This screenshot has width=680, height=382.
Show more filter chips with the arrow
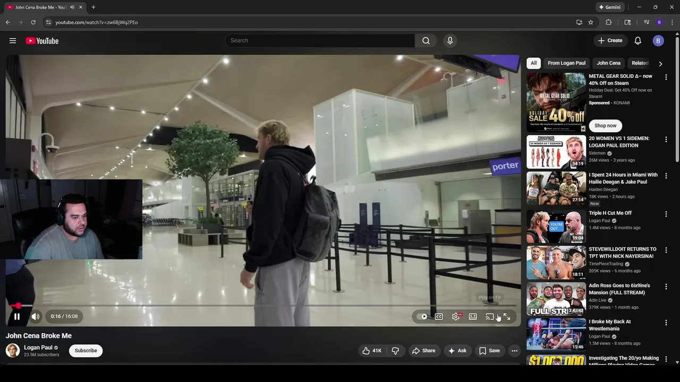(x=660, y=64)
